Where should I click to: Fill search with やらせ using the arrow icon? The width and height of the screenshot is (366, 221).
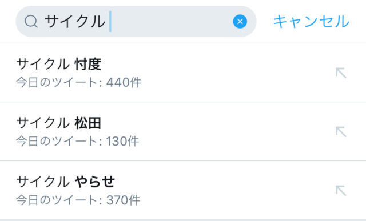(341, 190)
